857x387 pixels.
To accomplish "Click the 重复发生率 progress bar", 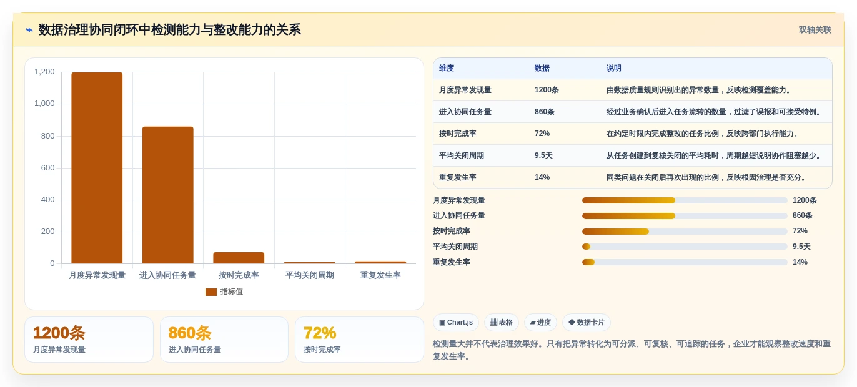I will tap(685, 262).
